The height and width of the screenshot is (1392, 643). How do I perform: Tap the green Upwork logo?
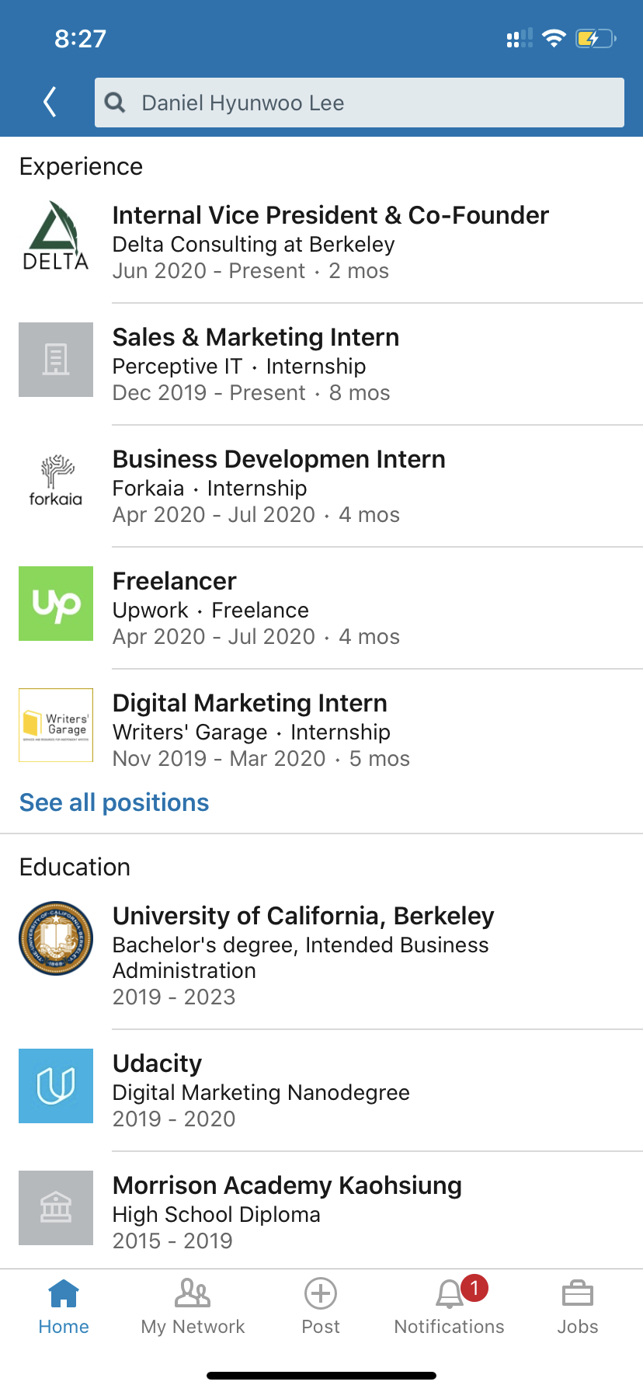56,604
